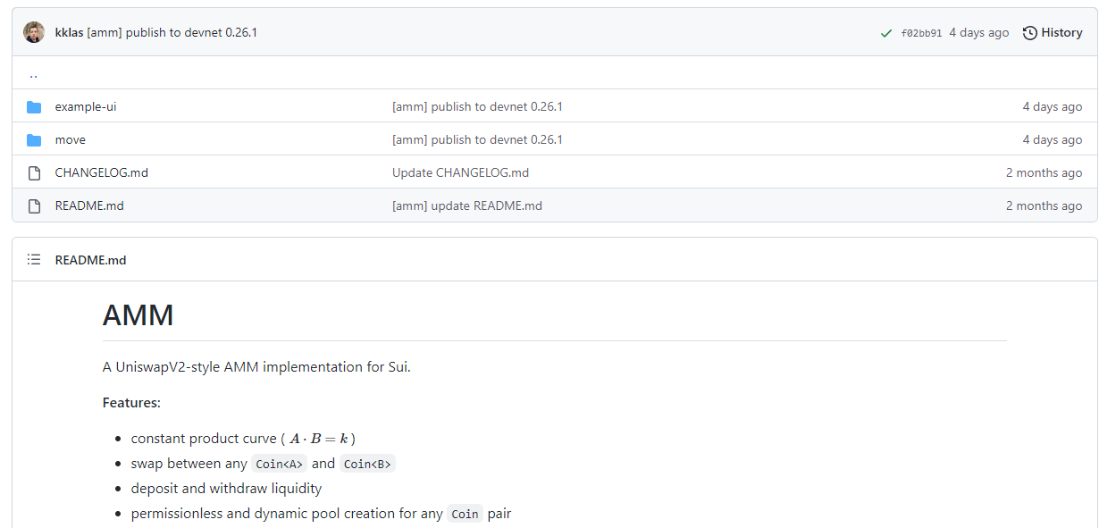The image size is (1116, 528).
Task: Click the example-ui folder icon
Action: pyautogui.click(x=34, y=107)
